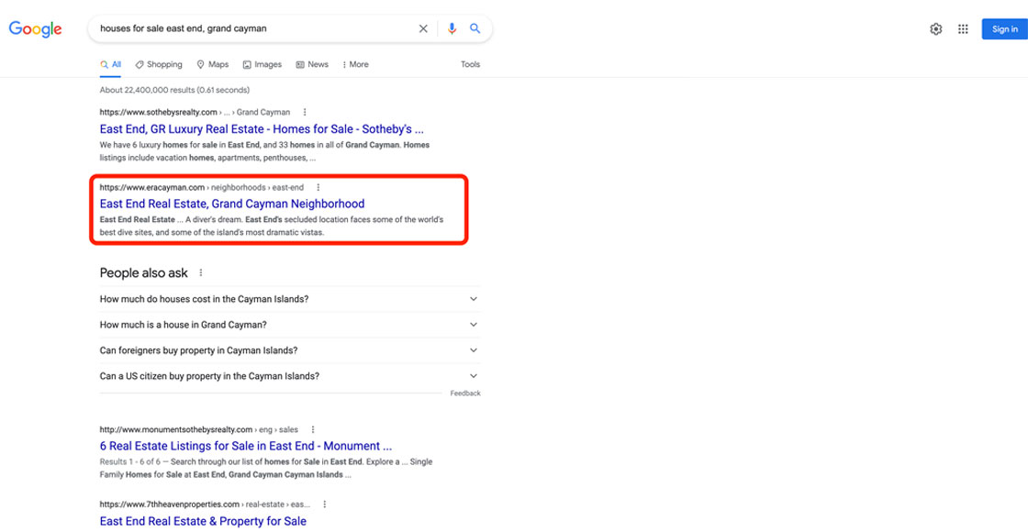The image size is (1028, 532).
Task: Open three-dot menu beside 7thheavenproperties.com result
Action: pyautogui.click(x=325, y=504)
